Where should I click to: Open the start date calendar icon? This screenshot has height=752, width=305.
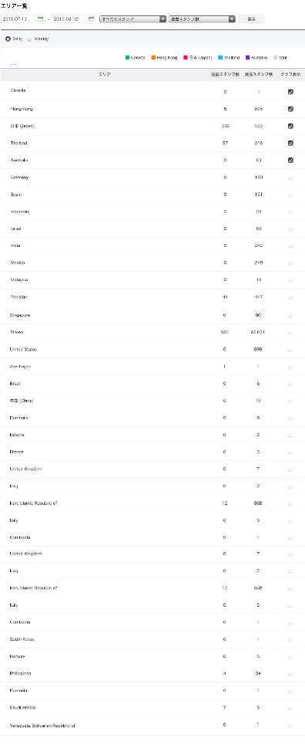point(40,19)
